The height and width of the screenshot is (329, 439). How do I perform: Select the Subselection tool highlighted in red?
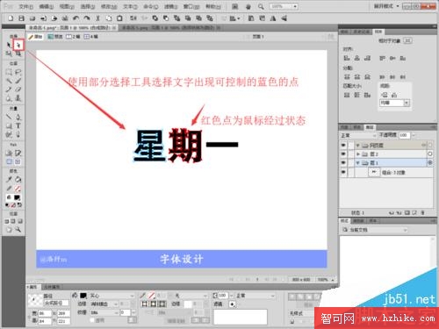[18, 45]
